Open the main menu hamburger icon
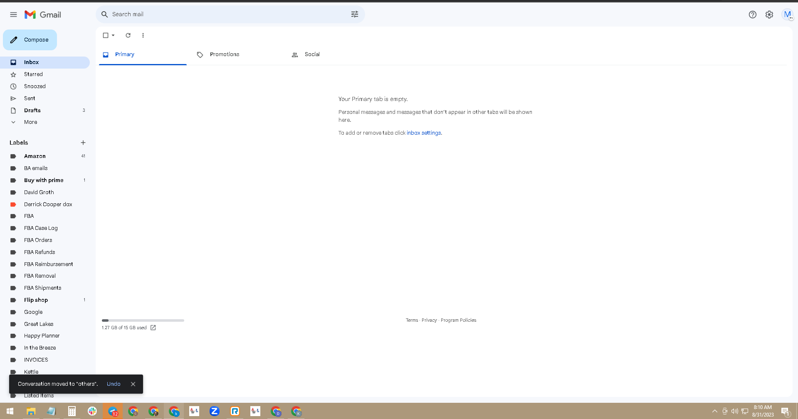The height and width of the screenshot is (419, 798). pos(13,15)
